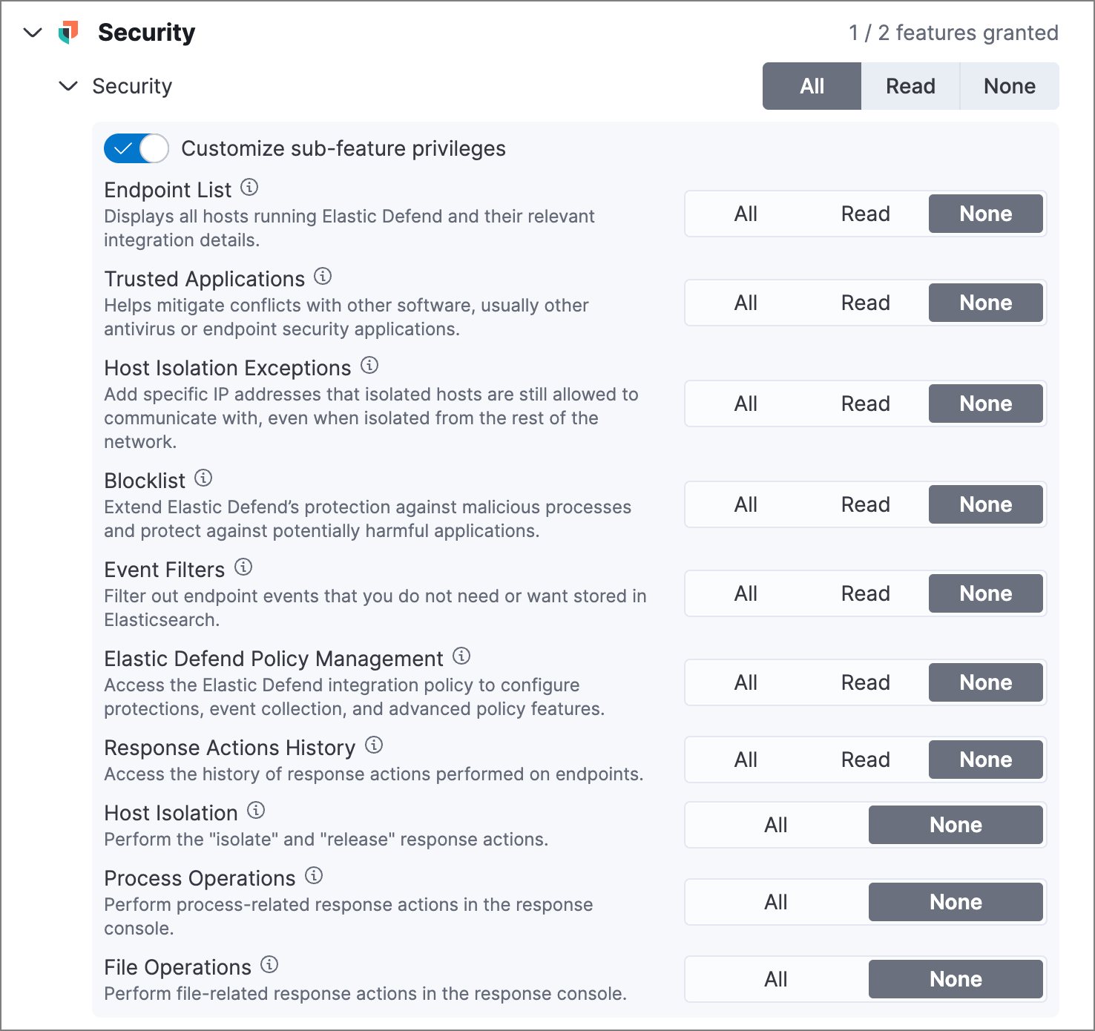Screen dimensions: 1095x1031
Task: Select the Read tab for Security
Action: tap(910, 86)
